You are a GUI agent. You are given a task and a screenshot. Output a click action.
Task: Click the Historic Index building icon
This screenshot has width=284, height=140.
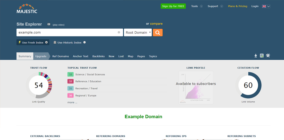pyautogui.click(x=55, y=42)
